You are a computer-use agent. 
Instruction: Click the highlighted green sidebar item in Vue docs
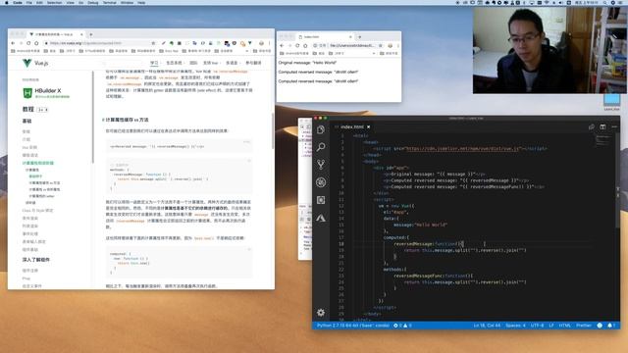(38, 163)
